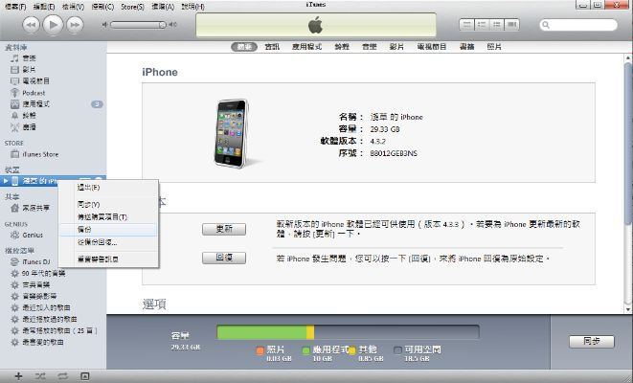Image resolution: width=633 pixels, height=383 pixels.
Task: Select the 摘要 summary tab
Action: [244, 47]
